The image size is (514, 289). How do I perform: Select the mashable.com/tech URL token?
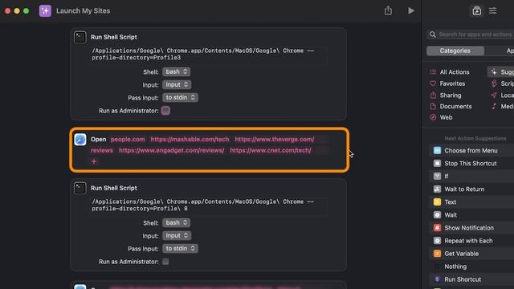coord(190,139)
